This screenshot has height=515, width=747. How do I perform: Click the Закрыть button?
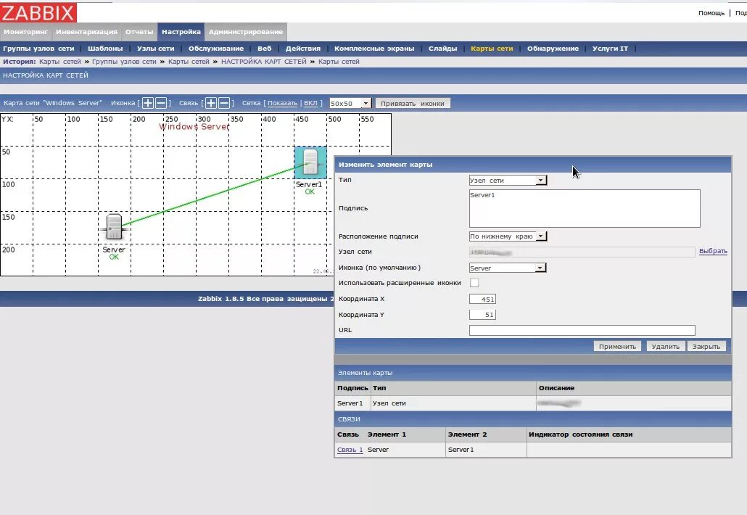706,346
